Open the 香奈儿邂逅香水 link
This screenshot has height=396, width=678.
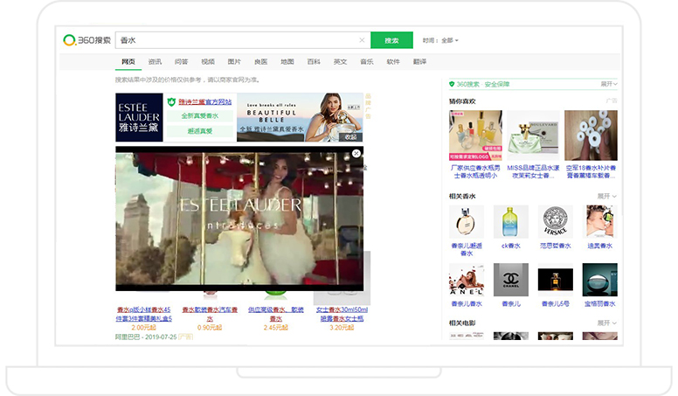(467, 249)
